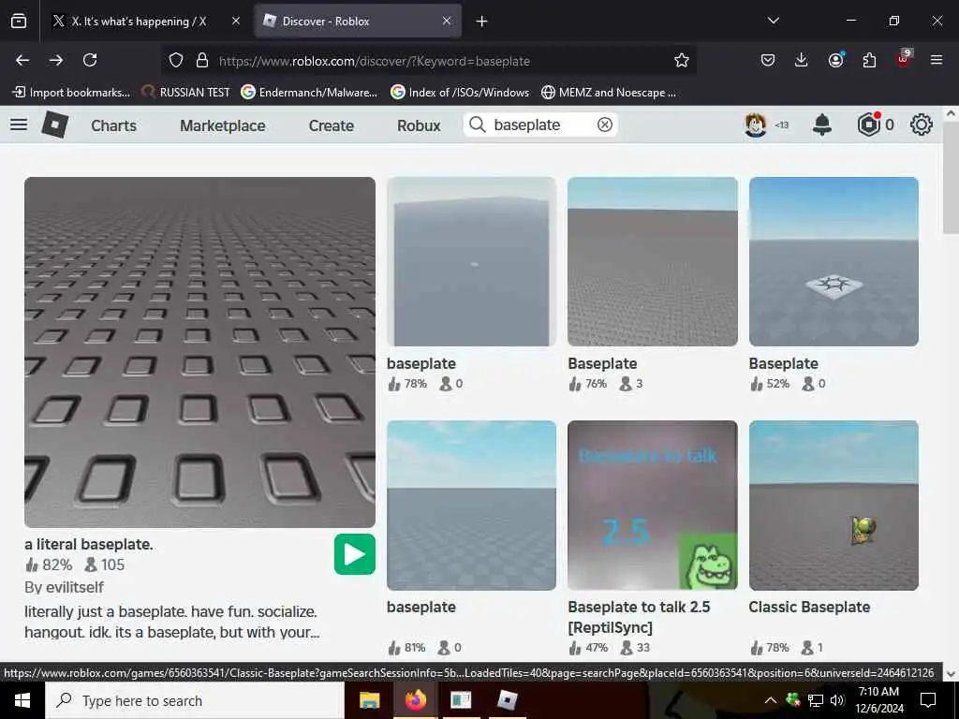This screenshot has width=959, height=719.
Task: Open Firefox account icon
Action: tap(835, 60)
